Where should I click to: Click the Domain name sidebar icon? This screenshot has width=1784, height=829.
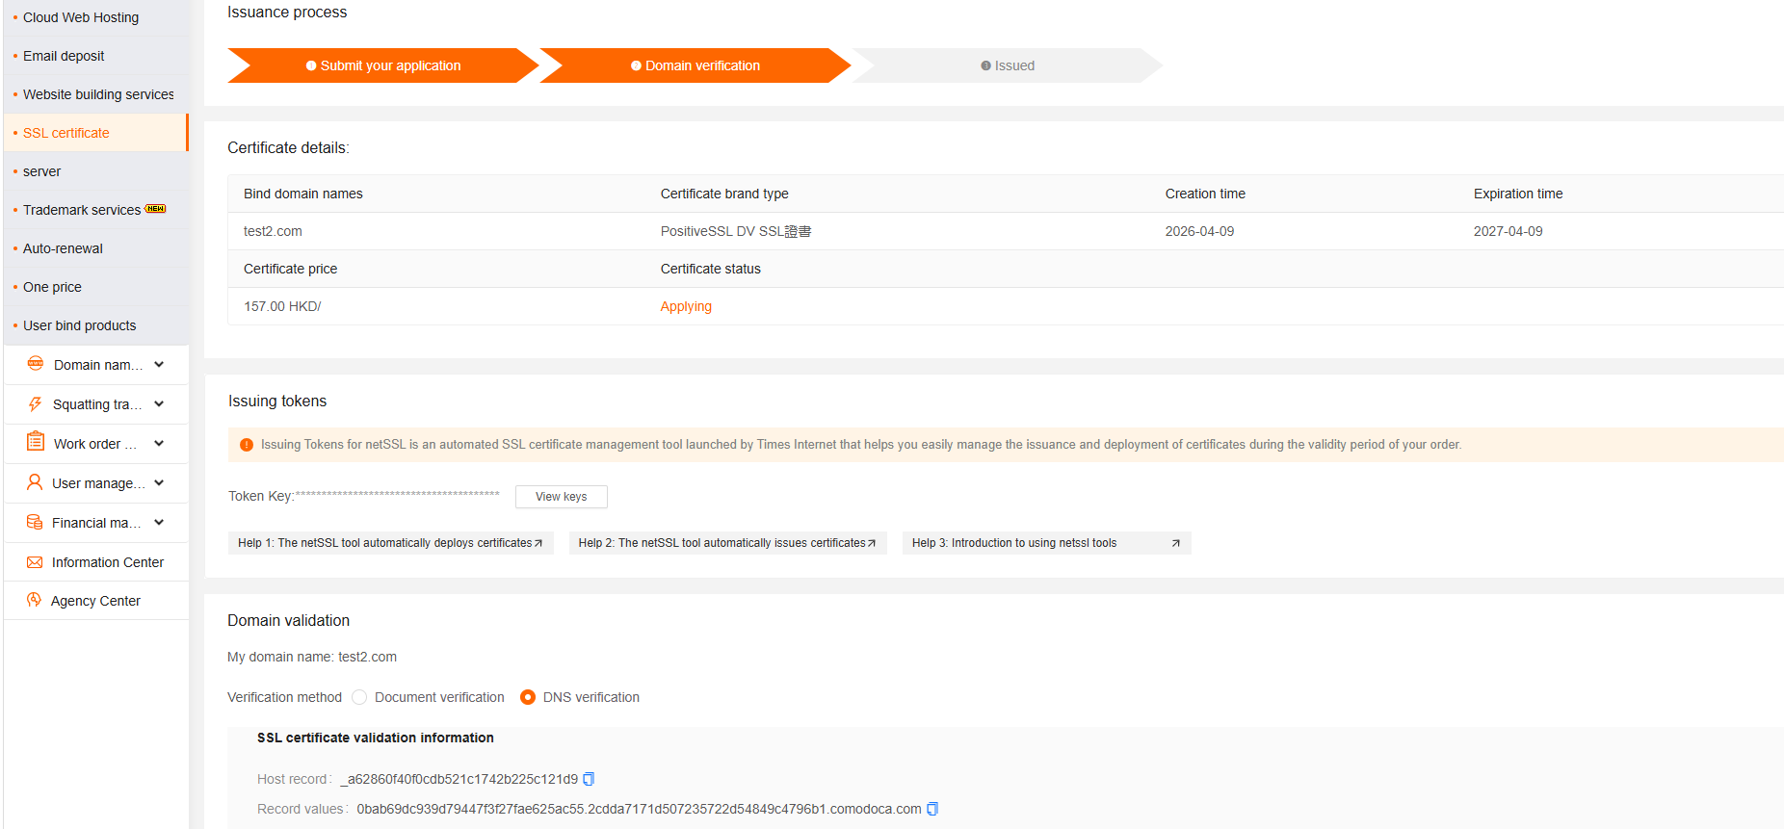(x=36, y=364)
